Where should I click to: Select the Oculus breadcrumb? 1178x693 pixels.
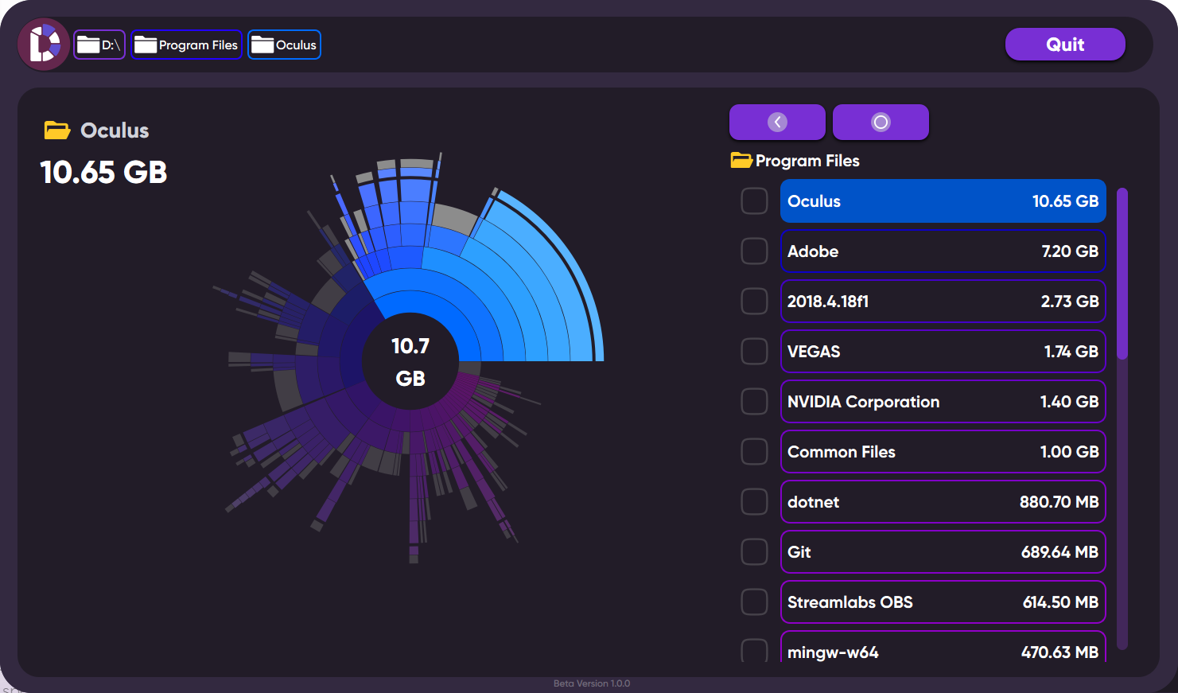click(284, 45)
